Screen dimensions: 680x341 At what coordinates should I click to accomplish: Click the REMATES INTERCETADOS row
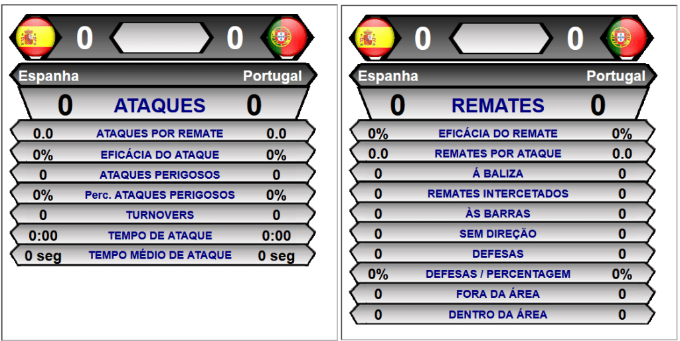(502, 192)
